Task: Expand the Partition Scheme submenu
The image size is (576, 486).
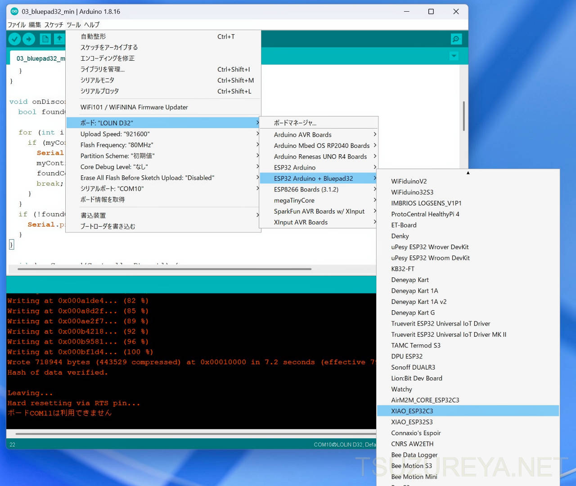Action: click(163, 156)
